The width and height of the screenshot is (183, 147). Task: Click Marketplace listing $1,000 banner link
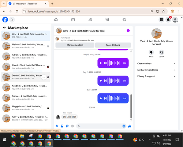point(77,39)
